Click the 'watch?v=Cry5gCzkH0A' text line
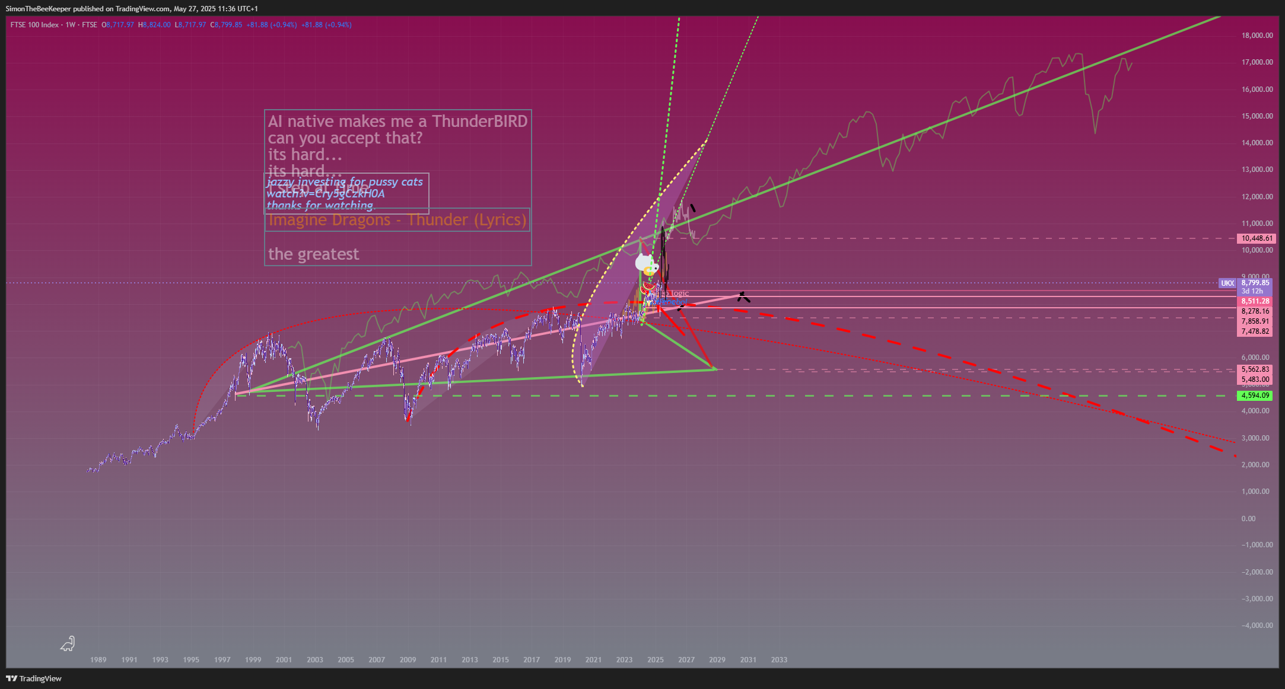This screenshot has width=1285, height=689. pos(326,194)
